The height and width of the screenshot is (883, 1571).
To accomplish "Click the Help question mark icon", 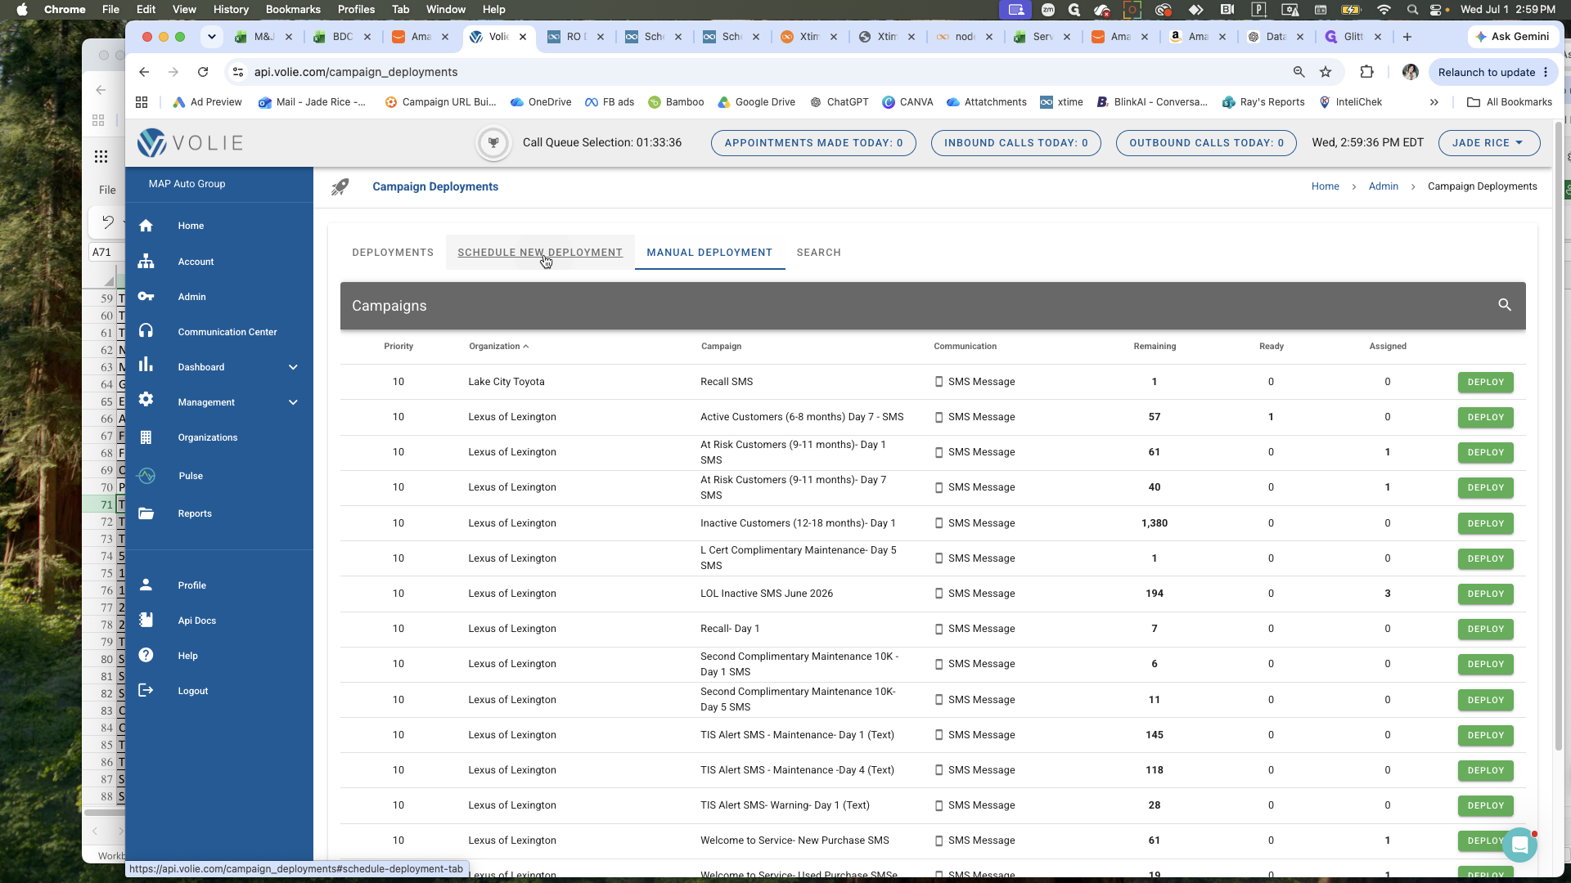I will pyautogui.click(x=146, y=655).
